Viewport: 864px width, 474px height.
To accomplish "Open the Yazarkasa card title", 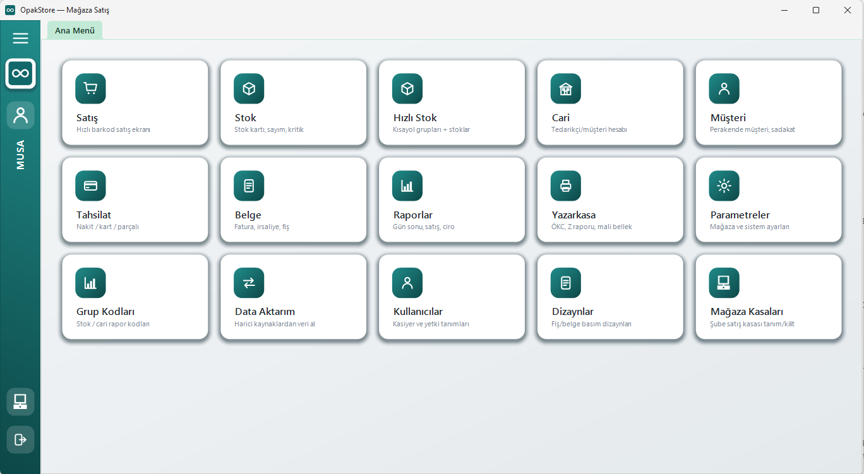I will 574,215.
